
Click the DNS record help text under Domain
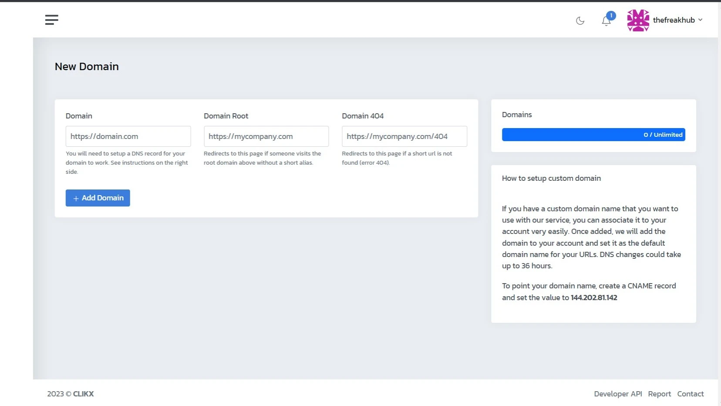(127, 162)
